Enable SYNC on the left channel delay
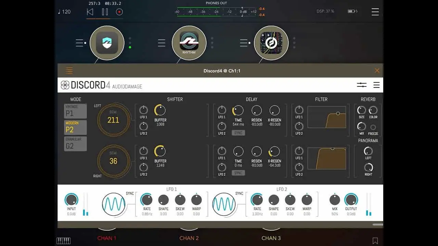 pos(238,133)
